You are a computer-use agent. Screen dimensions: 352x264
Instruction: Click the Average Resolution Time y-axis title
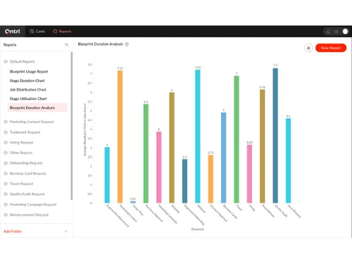(x=85, y=130)
